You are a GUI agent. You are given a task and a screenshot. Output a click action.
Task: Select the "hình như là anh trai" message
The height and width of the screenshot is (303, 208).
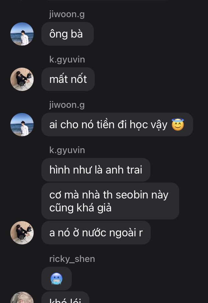coord(96,170)
